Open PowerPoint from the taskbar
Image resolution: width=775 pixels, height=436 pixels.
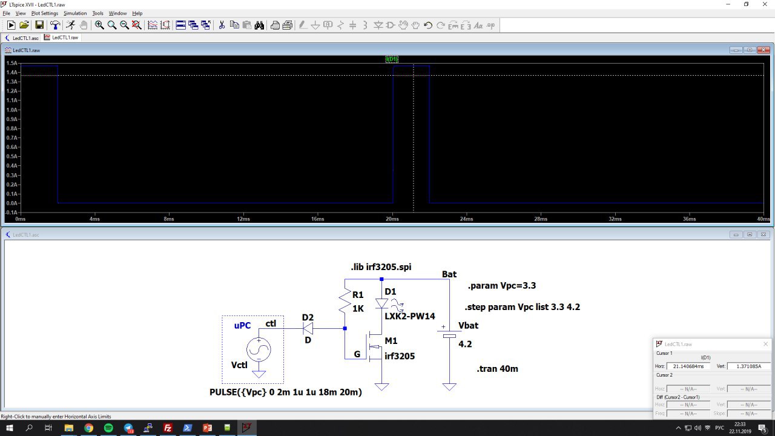(x=207, y=428)
